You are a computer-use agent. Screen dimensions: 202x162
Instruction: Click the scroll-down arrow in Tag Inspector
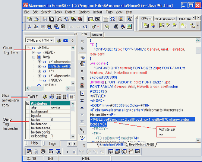(x=73, y=136)
